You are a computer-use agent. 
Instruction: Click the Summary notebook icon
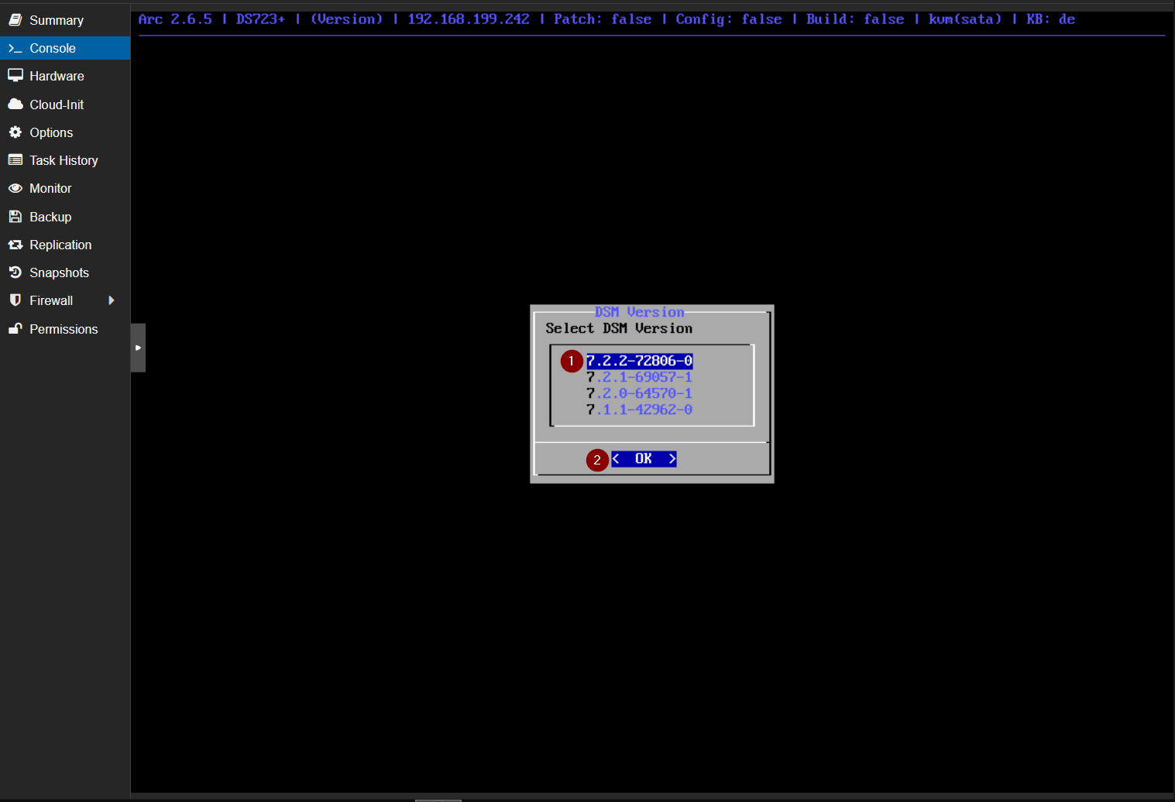(x=15, y=20)
